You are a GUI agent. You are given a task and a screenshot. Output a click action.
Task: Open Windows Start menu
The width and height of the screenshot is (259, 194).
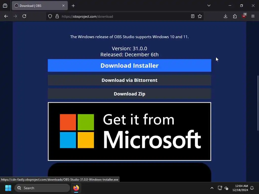(x=8, y=188)
